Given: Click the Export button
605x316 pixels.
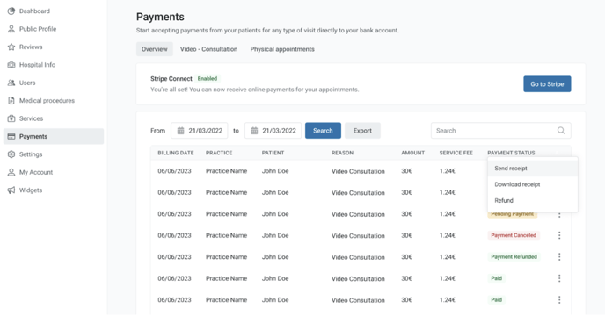Looking at the screenshot, I should click(x=362, y=131).
